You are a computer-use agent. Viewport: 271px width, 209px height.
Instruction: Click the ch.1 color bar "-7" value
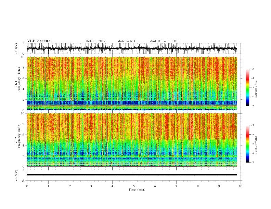pos(252,106)
